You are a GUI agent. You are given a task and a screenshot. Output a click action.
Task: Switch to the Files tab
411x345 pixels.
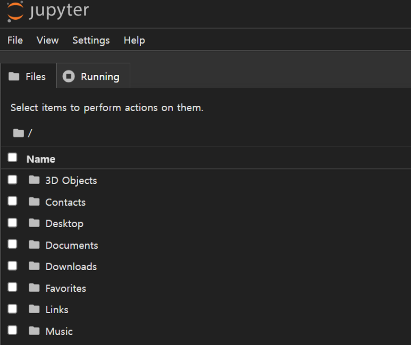point(29,76)
